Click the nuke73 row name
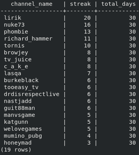 (x=14, y=25)
